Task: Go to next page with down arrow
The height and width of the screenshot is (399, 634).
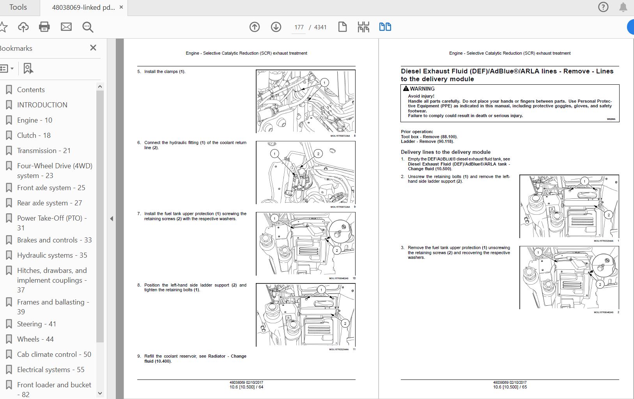Action: point(276,27)
